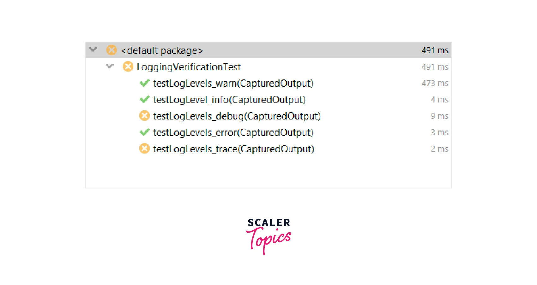Click green checkmark beside testLogLevel_info
This screenshot has width=537, height=285.
tap(144, 100)
